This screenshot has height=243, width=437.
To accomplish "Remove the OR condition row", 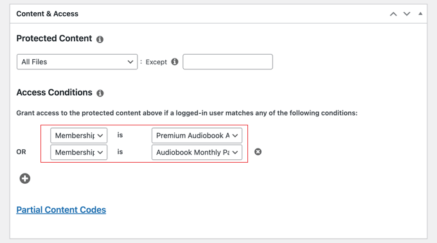I will (258, 152).
